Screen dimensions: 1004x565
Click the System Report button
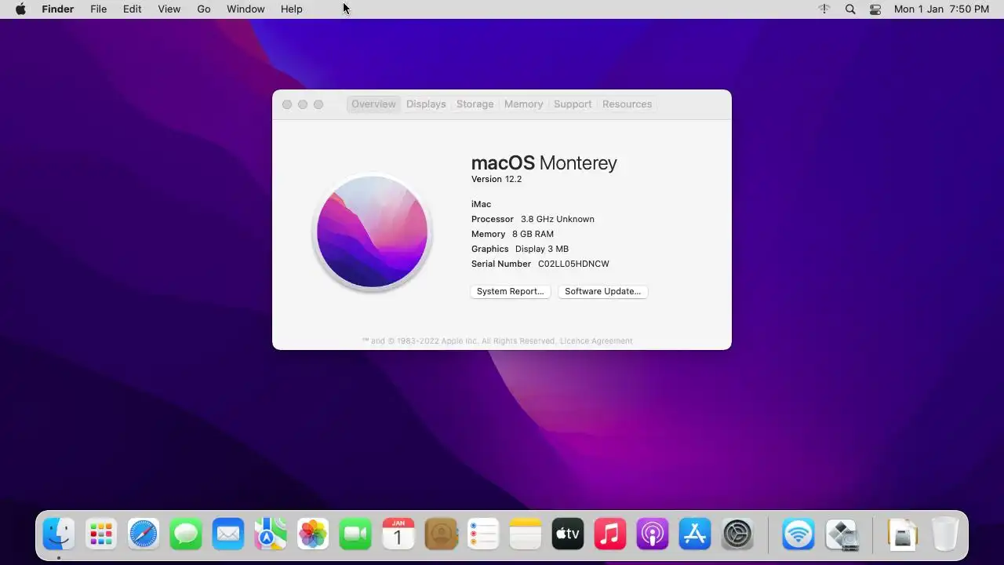pyautogui.click(x=511, y=291)
